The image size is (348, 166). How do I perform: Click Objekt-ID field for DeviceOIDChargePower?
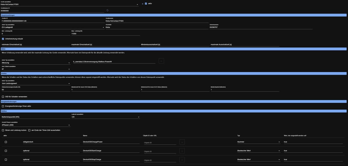pos(161,142)
